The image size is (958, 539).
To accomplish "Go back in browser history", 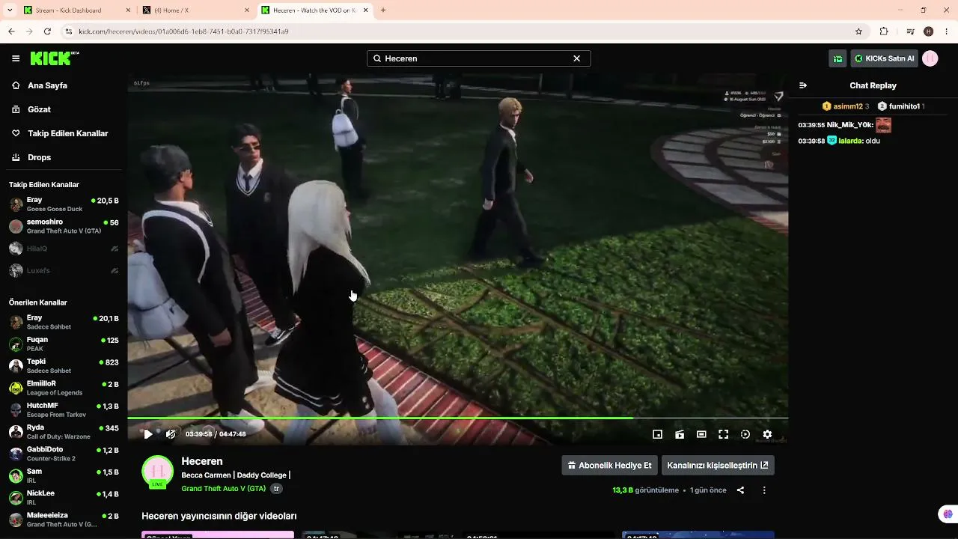I will tap(11, 31).
